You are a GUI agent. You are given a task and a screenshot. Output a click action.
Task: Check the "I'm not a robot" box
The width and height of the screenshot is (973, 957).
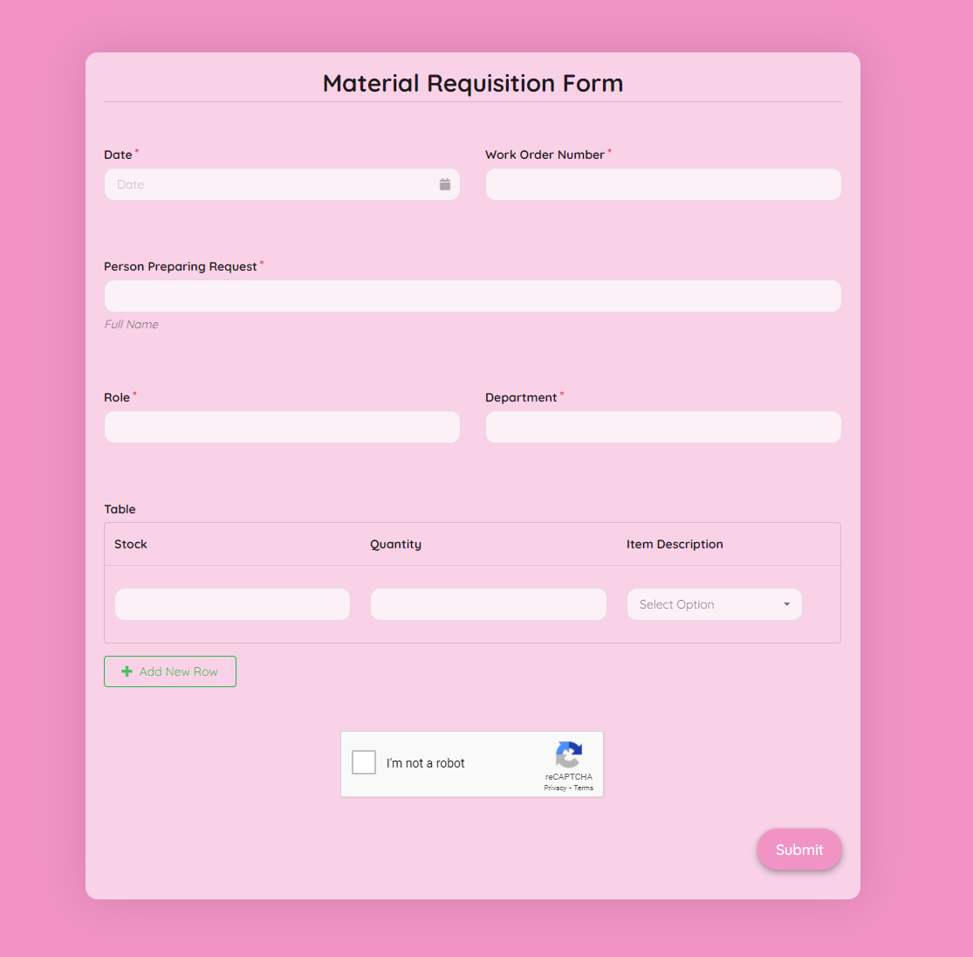pyautogui.click(x=364, y=762)
